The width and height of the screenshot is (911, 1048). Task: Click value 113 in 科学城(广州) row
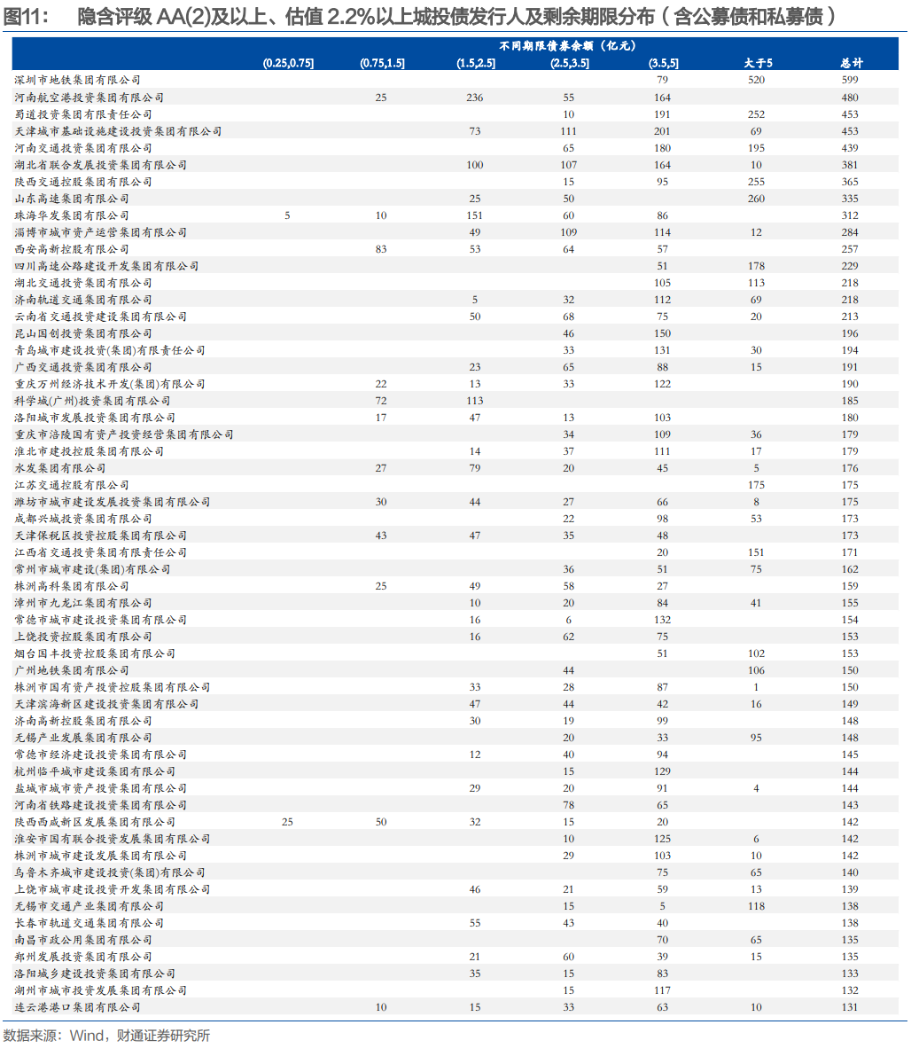coord(475,401)
